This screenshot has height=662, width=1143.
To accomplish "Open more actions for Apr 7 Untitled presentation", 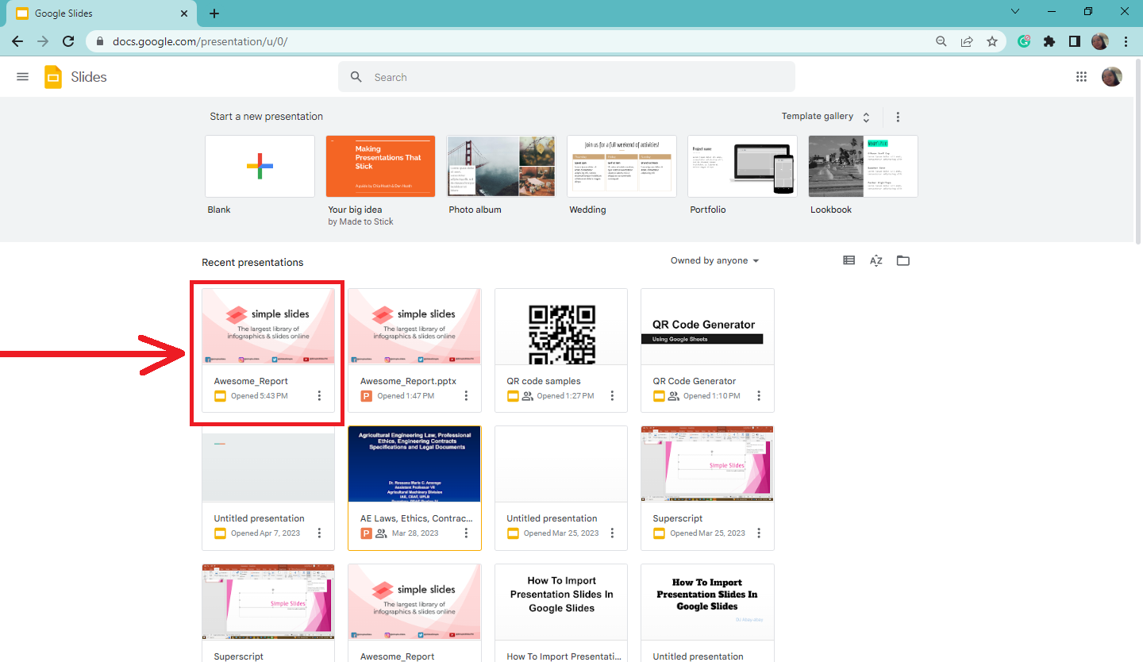I will (320, 533).
